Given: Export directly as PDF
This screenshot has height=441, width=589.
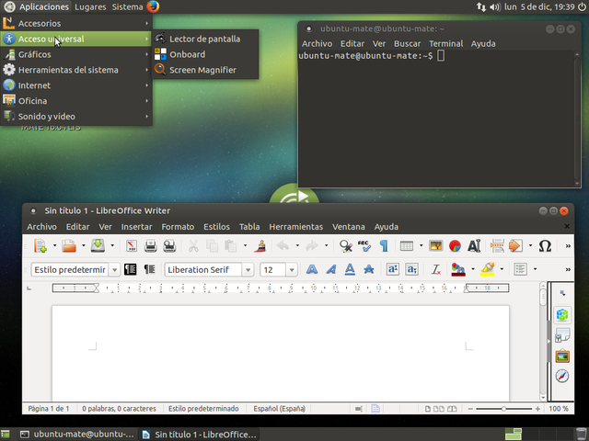Looking at the screenshot, I should tap(131, 246).
